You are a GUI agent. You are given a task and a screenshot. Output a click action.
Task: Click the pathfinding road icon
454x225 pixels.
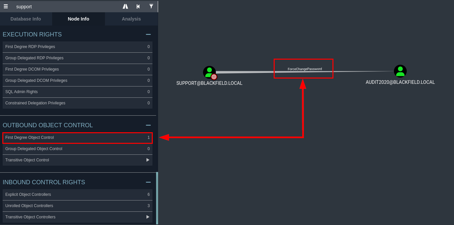(125, 6)
